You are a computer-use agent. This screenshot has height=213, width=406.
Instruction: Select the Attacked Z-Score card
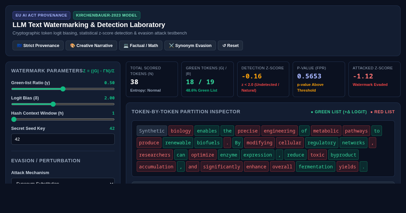click(375, 79)
